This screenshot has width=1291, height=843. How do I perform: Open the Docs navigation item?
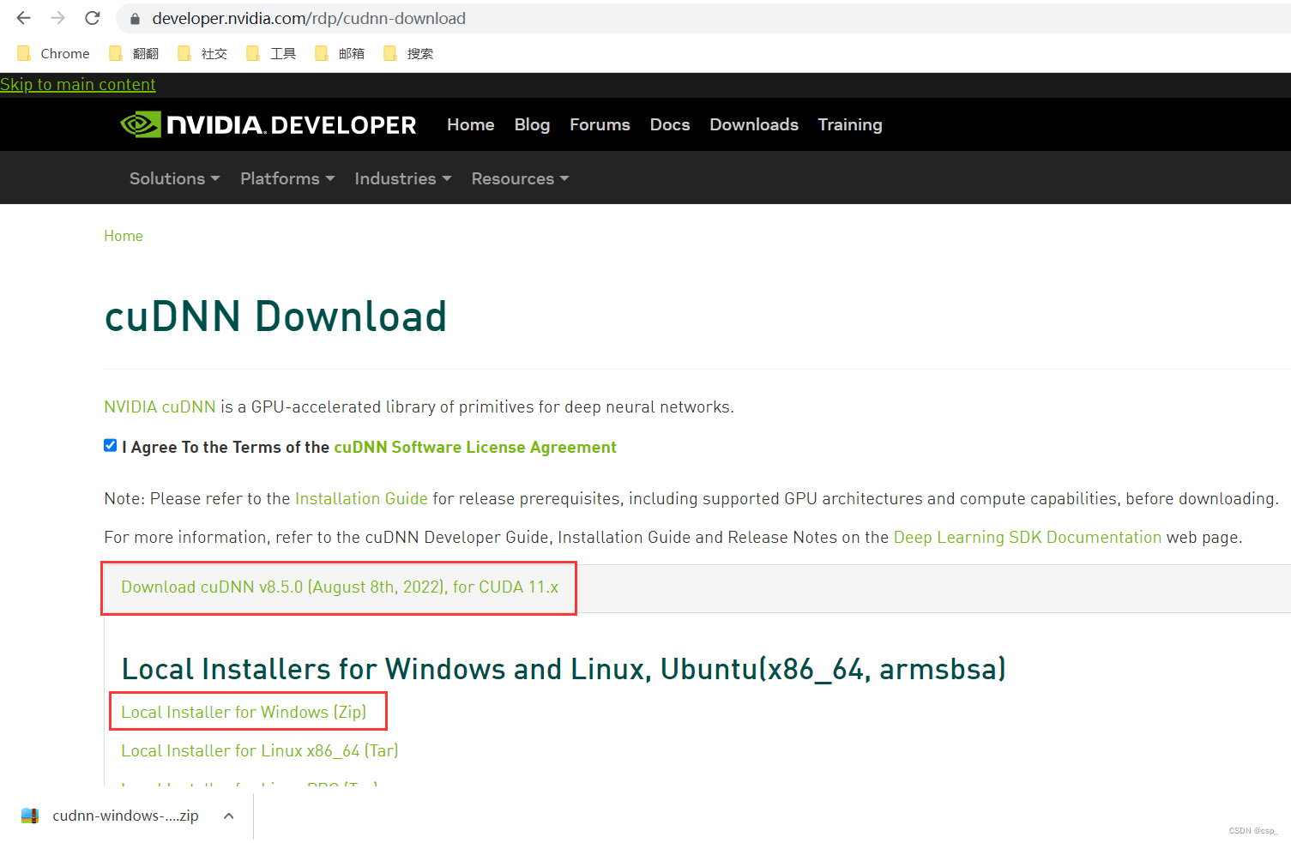click(670, 125)
